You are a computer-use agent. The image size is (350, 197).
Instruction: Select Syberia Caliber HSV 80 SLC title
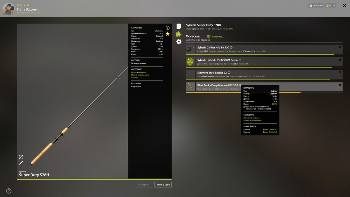pos(213,48)
